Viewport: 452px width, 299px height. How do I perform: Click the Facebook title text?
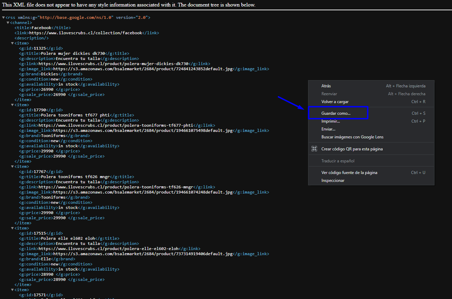coord(41,28)
